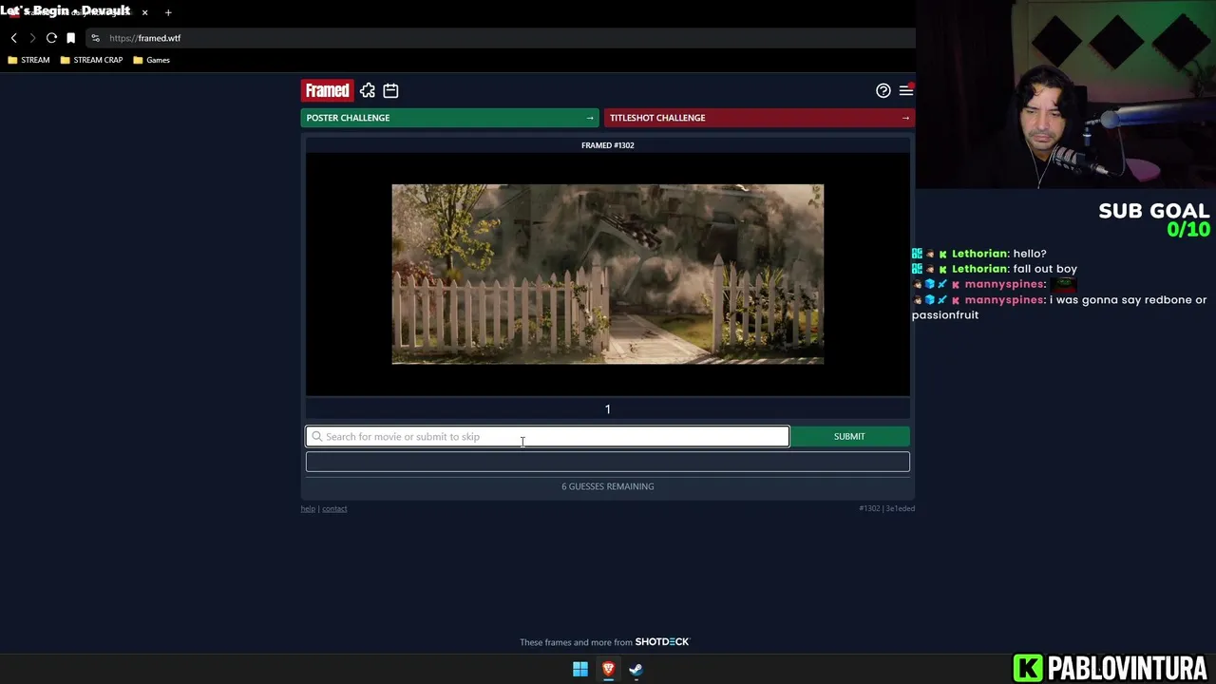Image resolution: width=1216 pixels, height=684 pixels.
Task: Go forward with browser forward arrow
Action: 32,38
